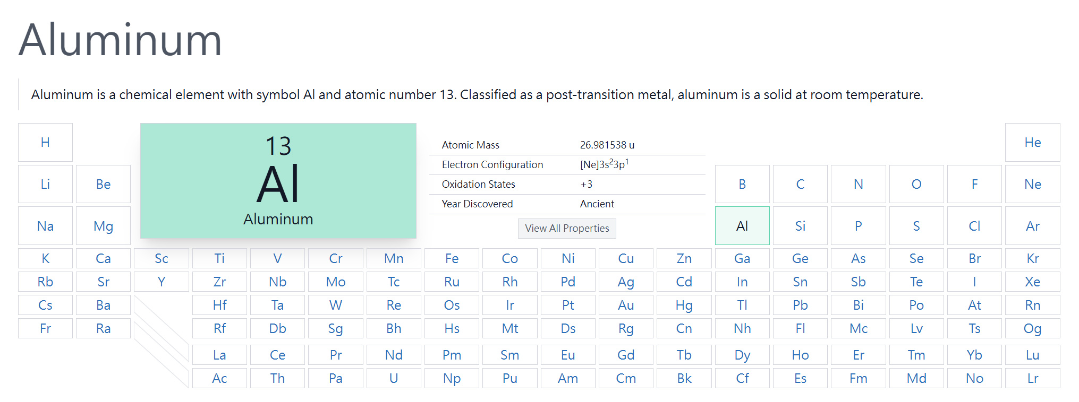Select the Scandium (Sc) element cell
This screenshot has height=402, width=1079.
coord(162,258)
